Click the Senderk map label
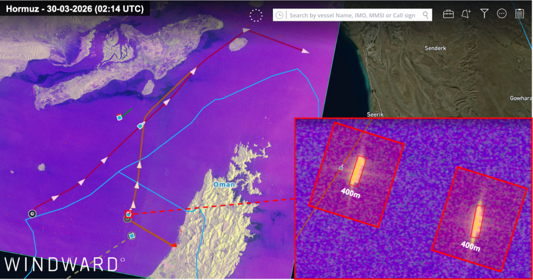The height and width of the screenshot is (280, 533). (x=436, y=48)
